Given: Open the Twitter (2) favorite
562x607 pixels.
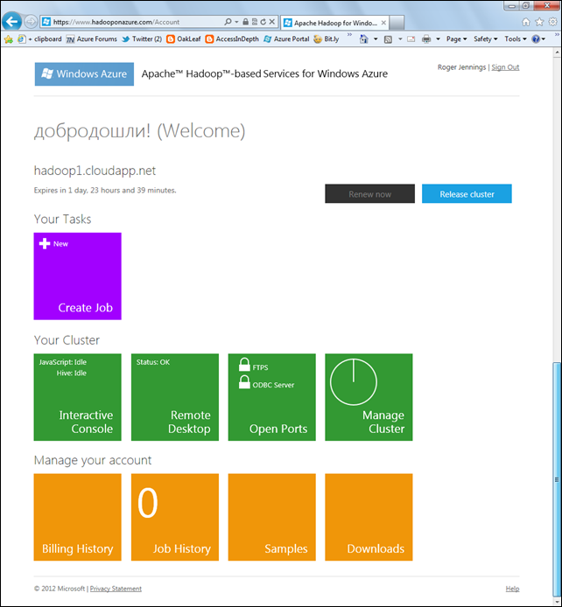Looking at the screenshot, I should 142,38.
